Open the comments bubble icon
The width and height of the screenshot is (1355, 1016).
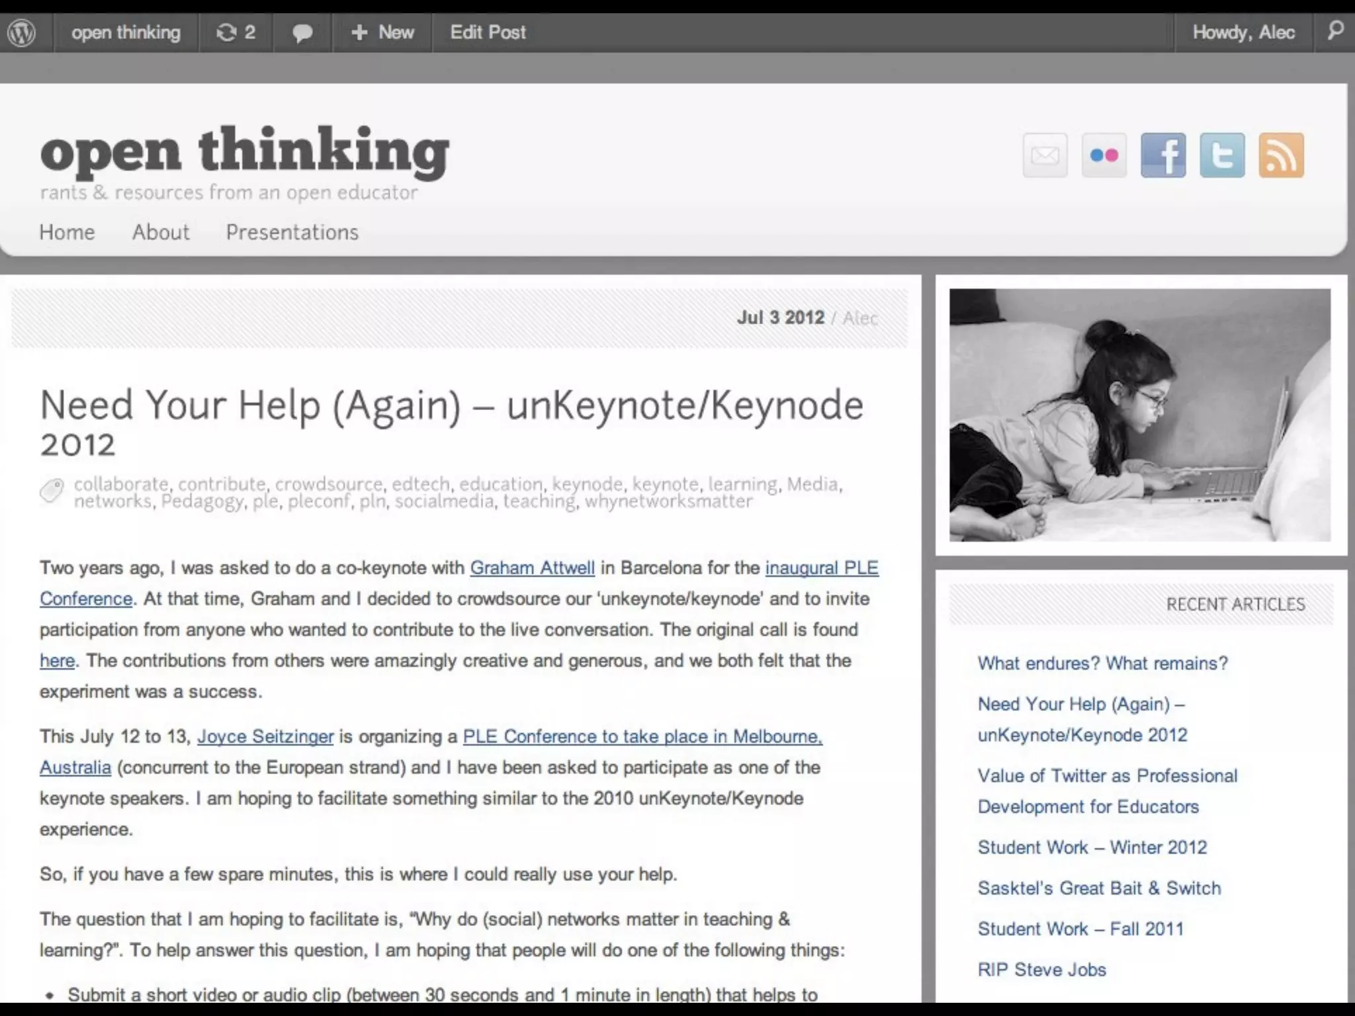click(x=302, y=32)
